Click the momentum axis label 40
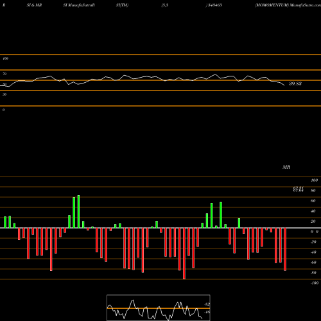Screen dimensions: 321x321 tap(313, 211)
